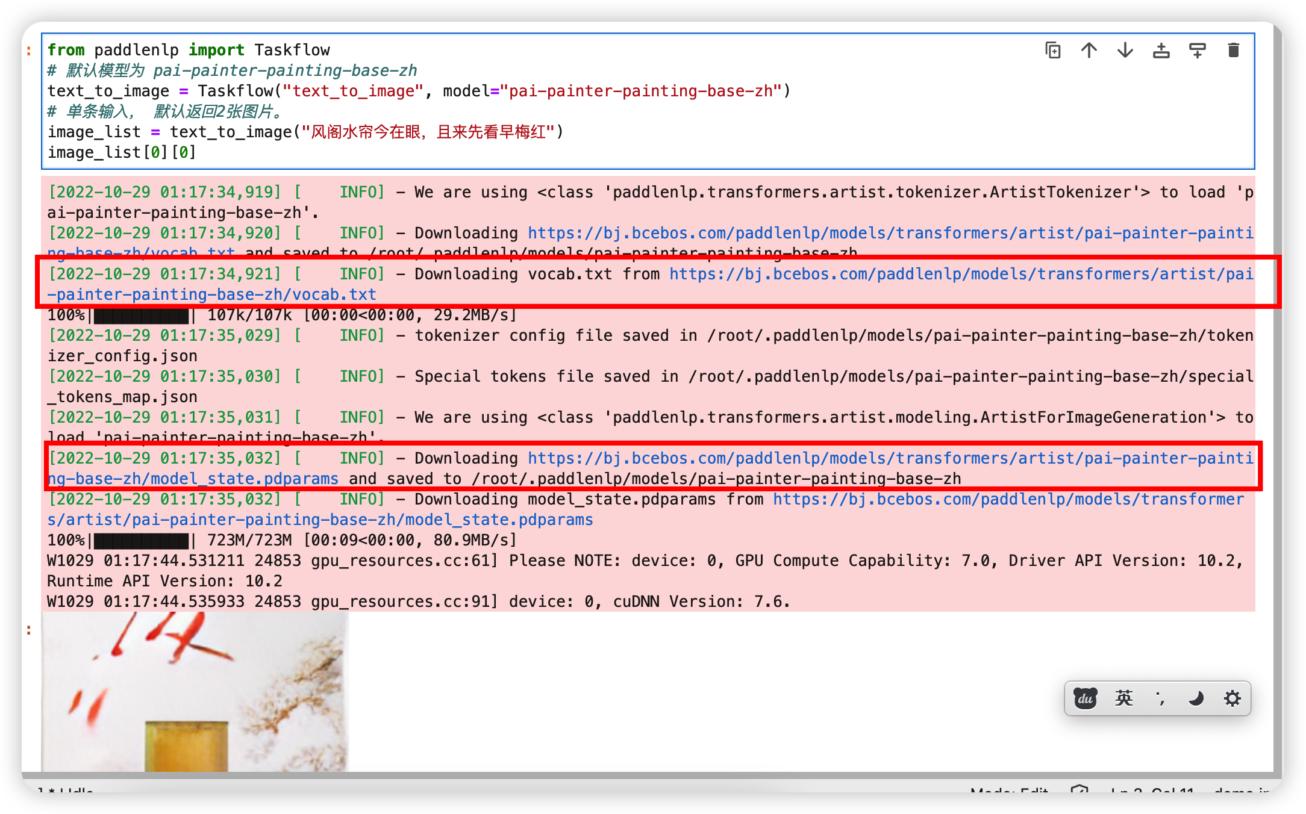The height and width of the screenshot is (814, 1306).
Task: Click the 'tokenizer config file saved' log line
Action: point(651,346)
